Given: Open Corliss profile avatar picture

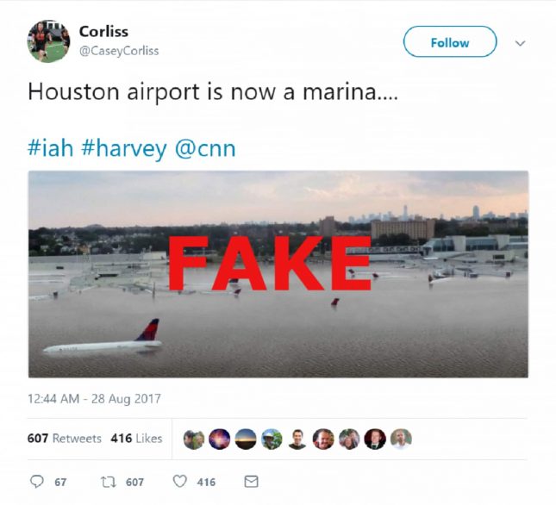Looking at the screenshot, I should coord(48,41).
